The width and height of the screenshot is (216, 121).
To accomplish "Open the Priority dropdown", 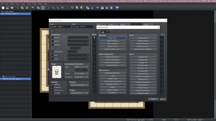I will [x=79, y=85].
